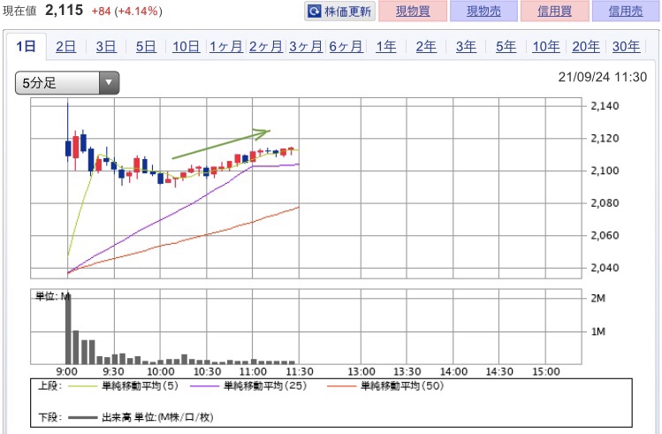Click the 現物買 button
662x434 pixels.
pos(413,11)
